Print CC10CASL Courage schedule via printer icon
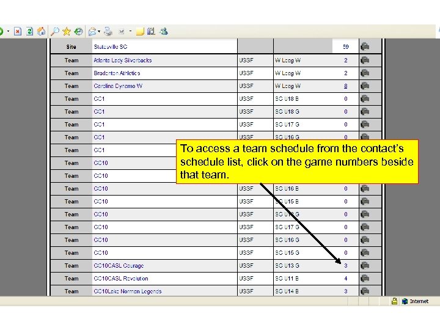Image resolution: width=440 pixels, height=330 pixels. [x=365, y=265]
